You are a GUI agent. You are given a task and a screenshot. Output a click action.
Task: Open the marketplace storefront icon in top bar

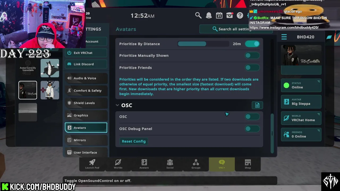229,15
